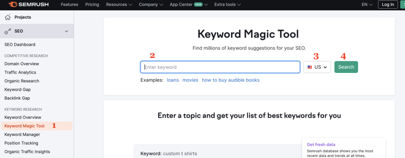Viewport: 405px width, 158px height.
Task: Expand the Resources menu
Action: (119, 4)
